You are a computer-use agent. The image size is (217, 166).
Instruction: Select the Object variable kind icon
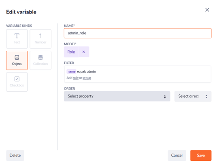click(17, 57)
